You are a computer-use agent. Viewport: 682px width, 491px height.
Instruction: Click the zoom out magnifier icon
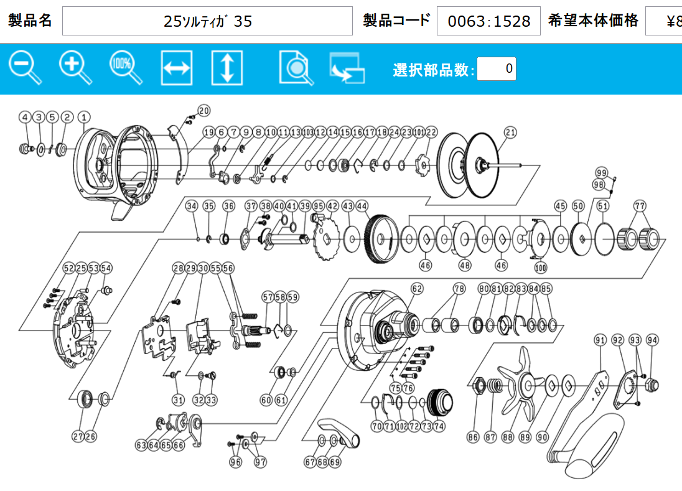pos(25,67)
